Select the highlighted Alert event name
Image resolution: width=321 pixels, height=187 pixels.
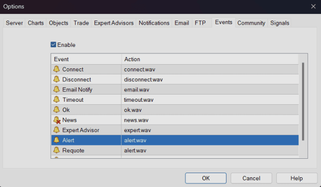pos(68,140)
